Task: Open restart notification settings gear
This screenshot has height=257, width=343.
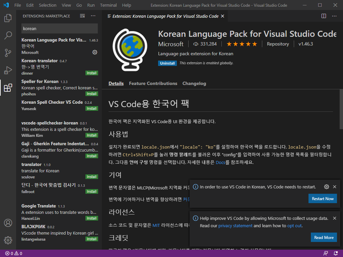Action: pyautogui.click(x=326, y=187)
